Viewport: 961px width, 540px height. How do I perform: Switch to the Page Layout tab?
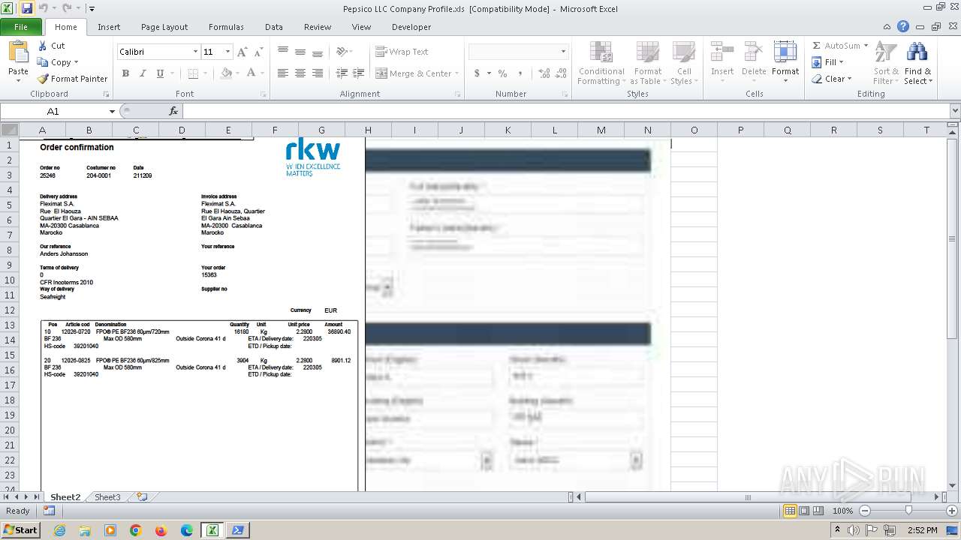(164, 27)
